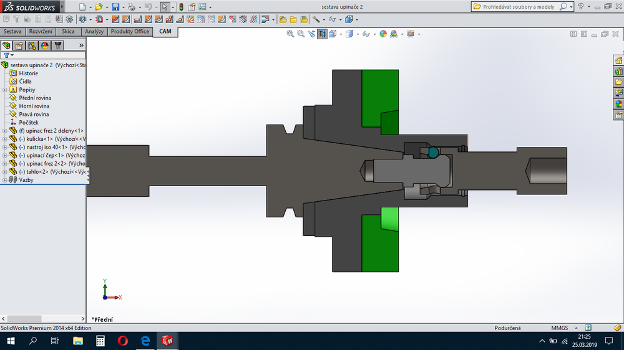Open the PropertyManager panel tab
624x350 pixels.
[19, 45]
